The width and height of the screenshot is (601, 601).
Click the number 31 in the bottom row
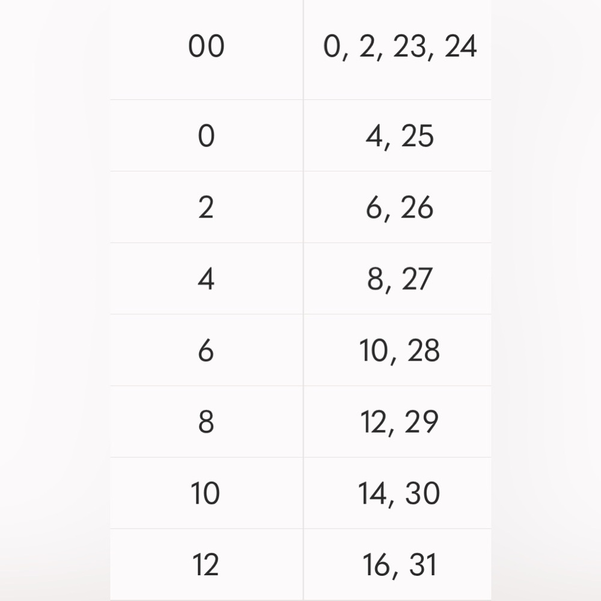click(x=423, y=565)
